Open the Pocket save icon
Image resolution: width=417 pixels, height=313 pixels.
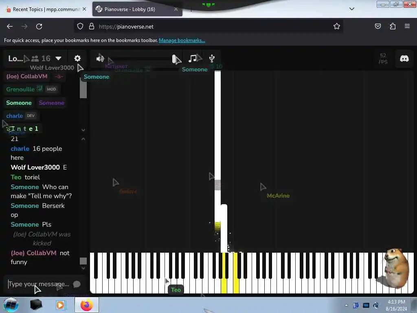point(377,26)
